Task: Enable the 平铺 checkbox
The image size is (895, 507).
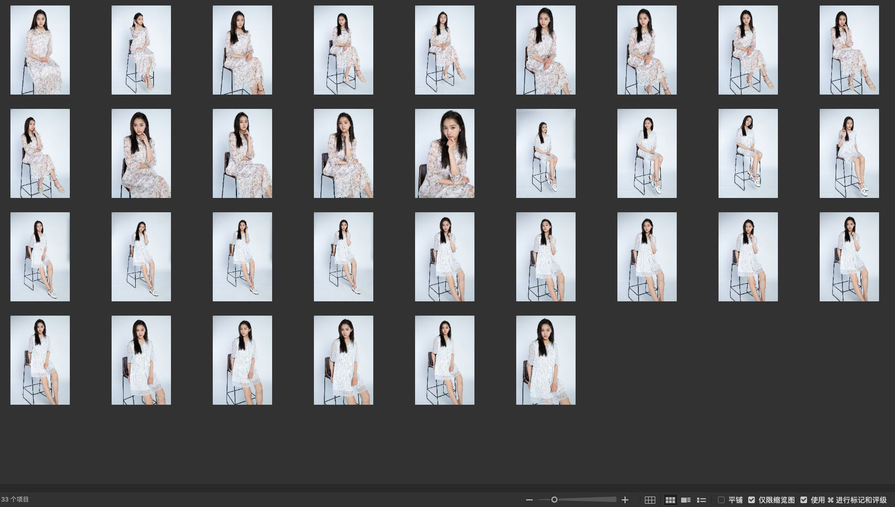Action: coord(721,500)
